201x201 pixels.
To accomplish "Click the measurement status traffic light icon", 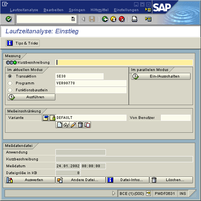I will [x=11, y=63].
